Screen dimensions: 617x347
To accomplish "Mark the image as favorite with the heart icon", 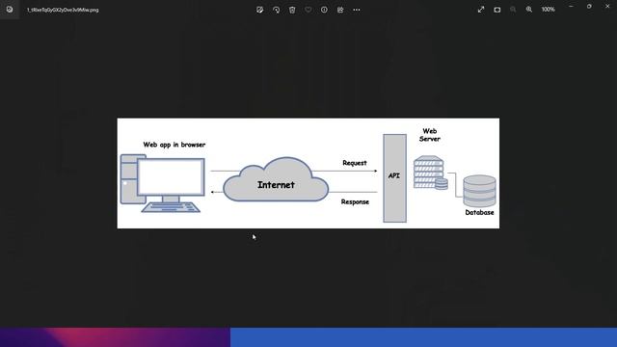I will point(308,10).
